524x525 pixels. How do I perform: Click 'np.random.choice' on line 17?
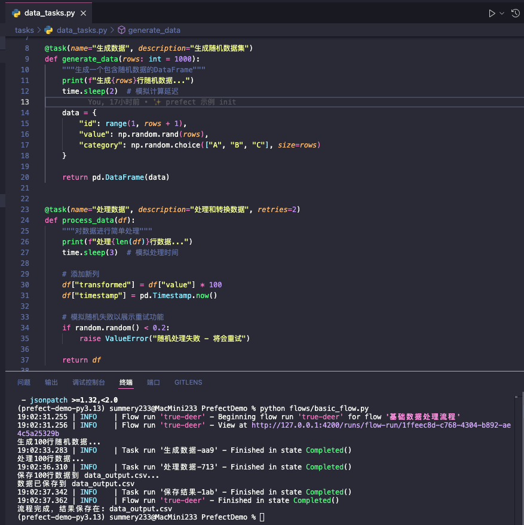point(166,145)
